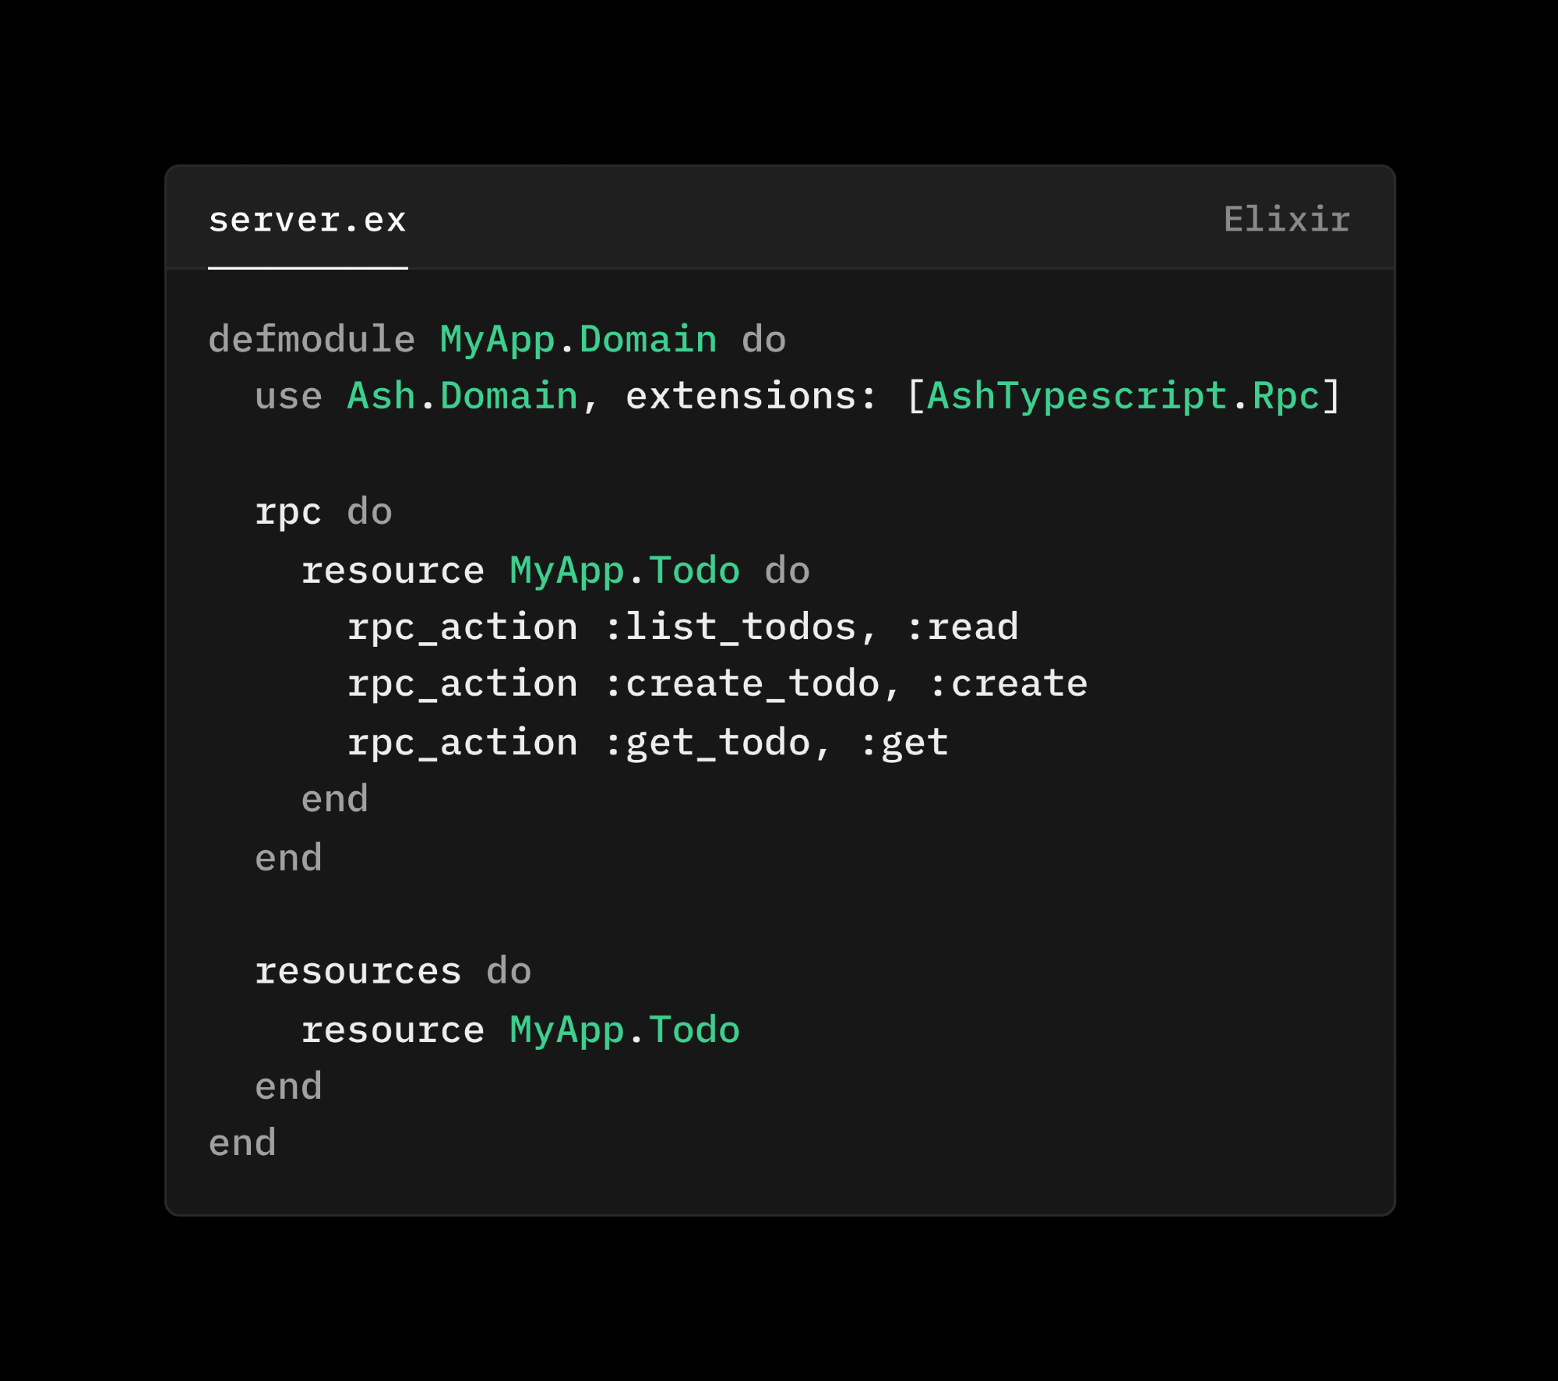Click the :get action atom

[904, 743]
